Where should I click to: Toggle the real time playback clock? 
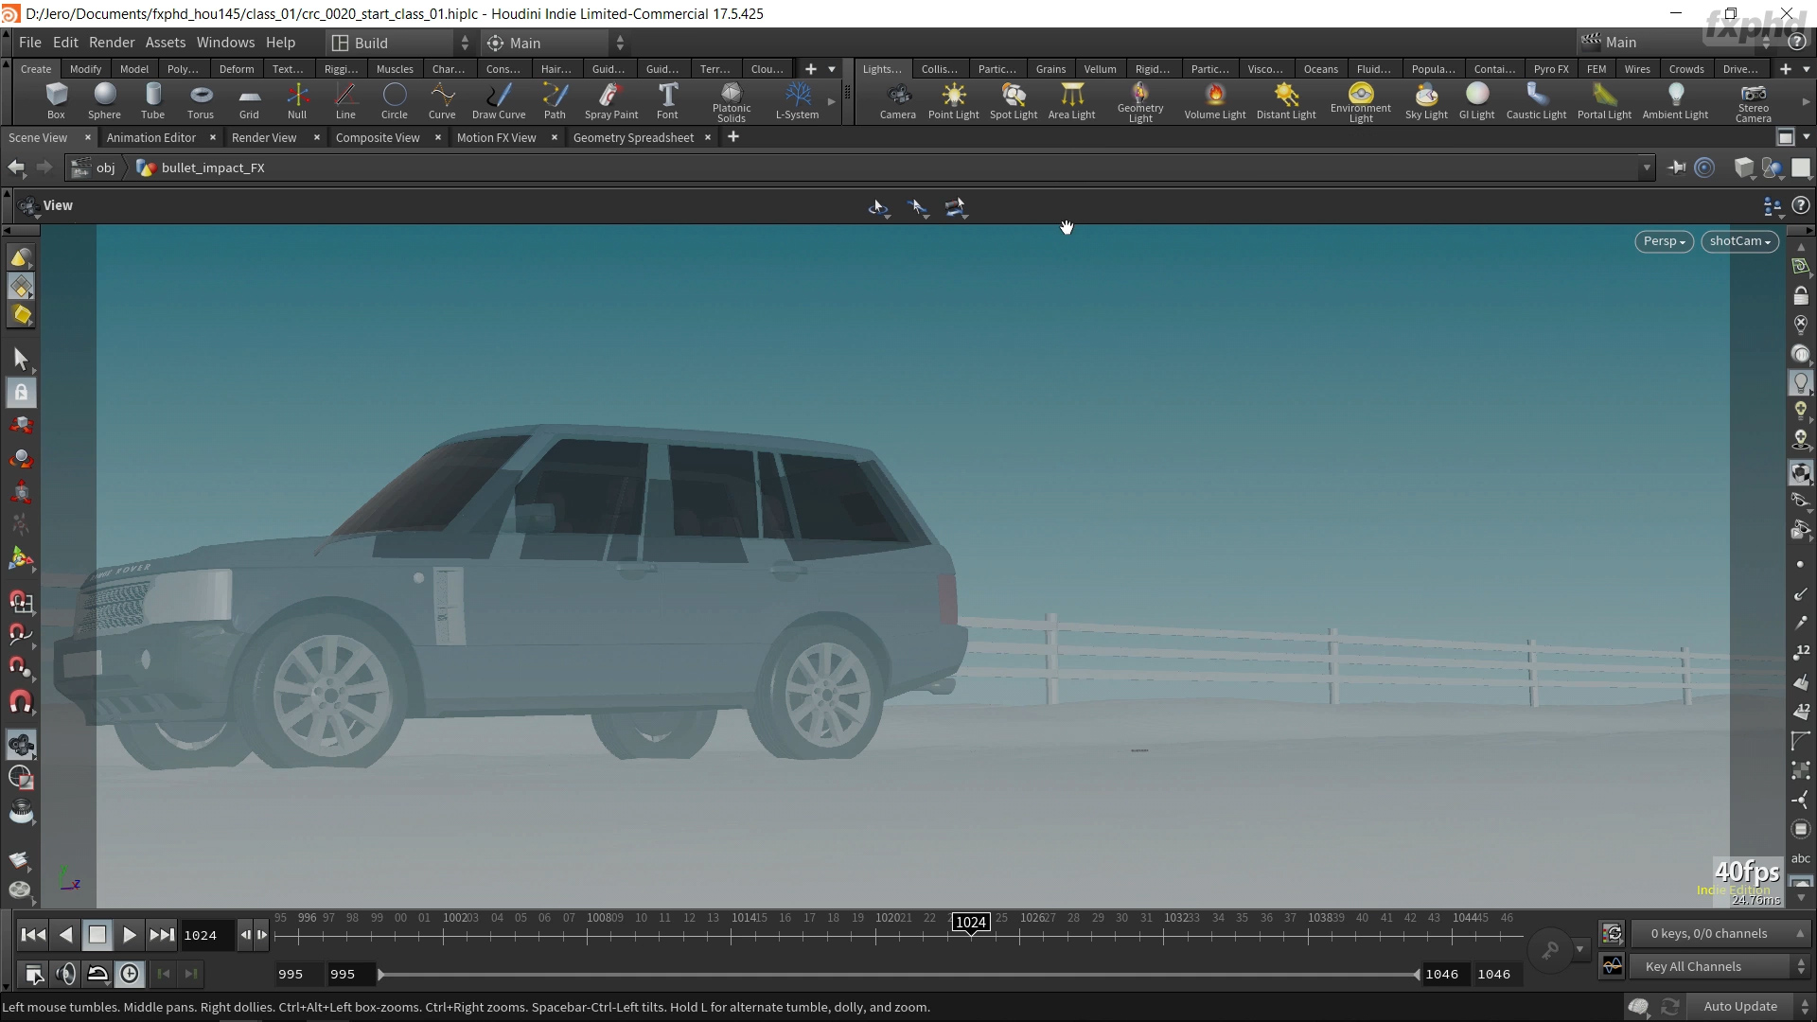pos(130,974)
